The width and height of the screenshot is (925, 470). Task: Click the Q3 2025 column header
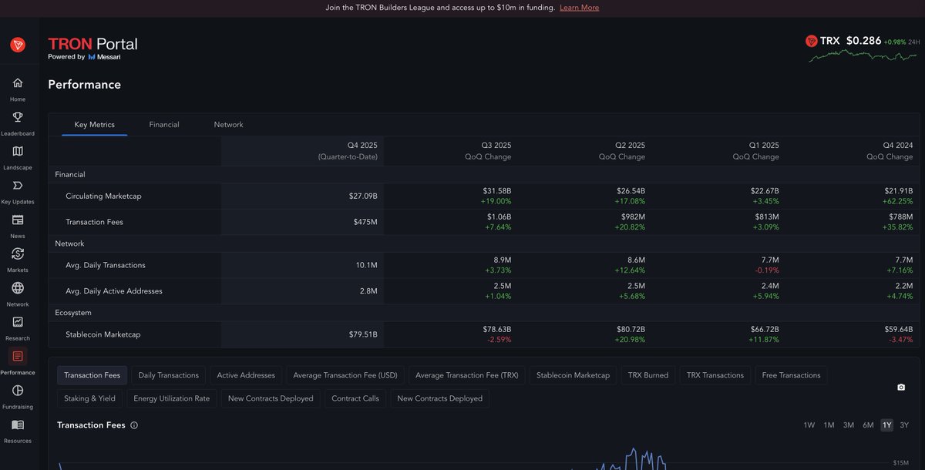click(x=488, y=151)
